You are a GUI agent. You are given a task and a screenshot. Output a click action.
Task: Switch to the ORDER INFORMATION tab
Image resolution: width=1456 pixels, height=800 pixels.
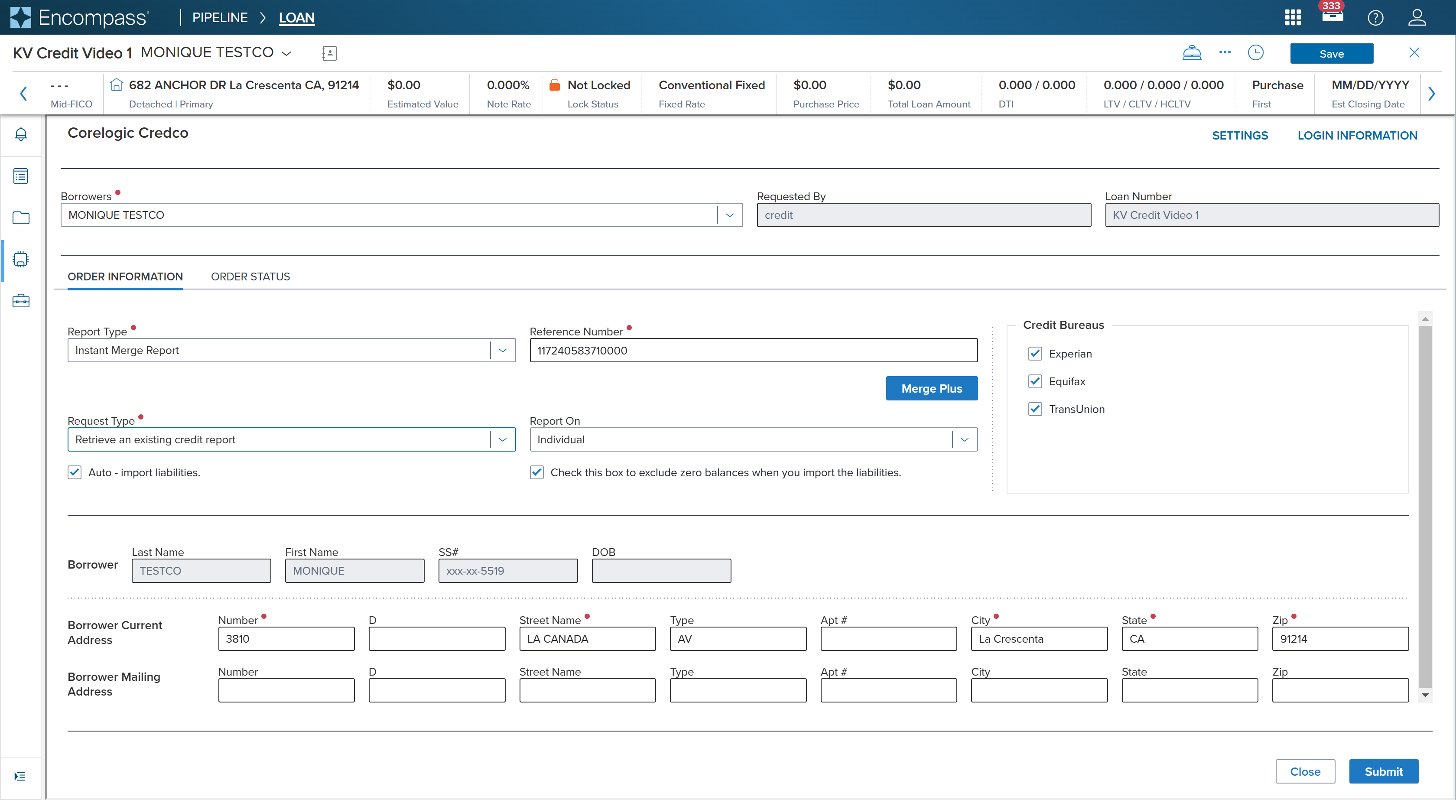[x=125, y=276]
